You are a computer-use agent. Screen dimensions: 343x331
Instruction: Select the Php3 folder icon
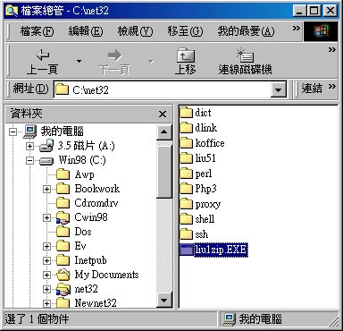pos(187,189)
